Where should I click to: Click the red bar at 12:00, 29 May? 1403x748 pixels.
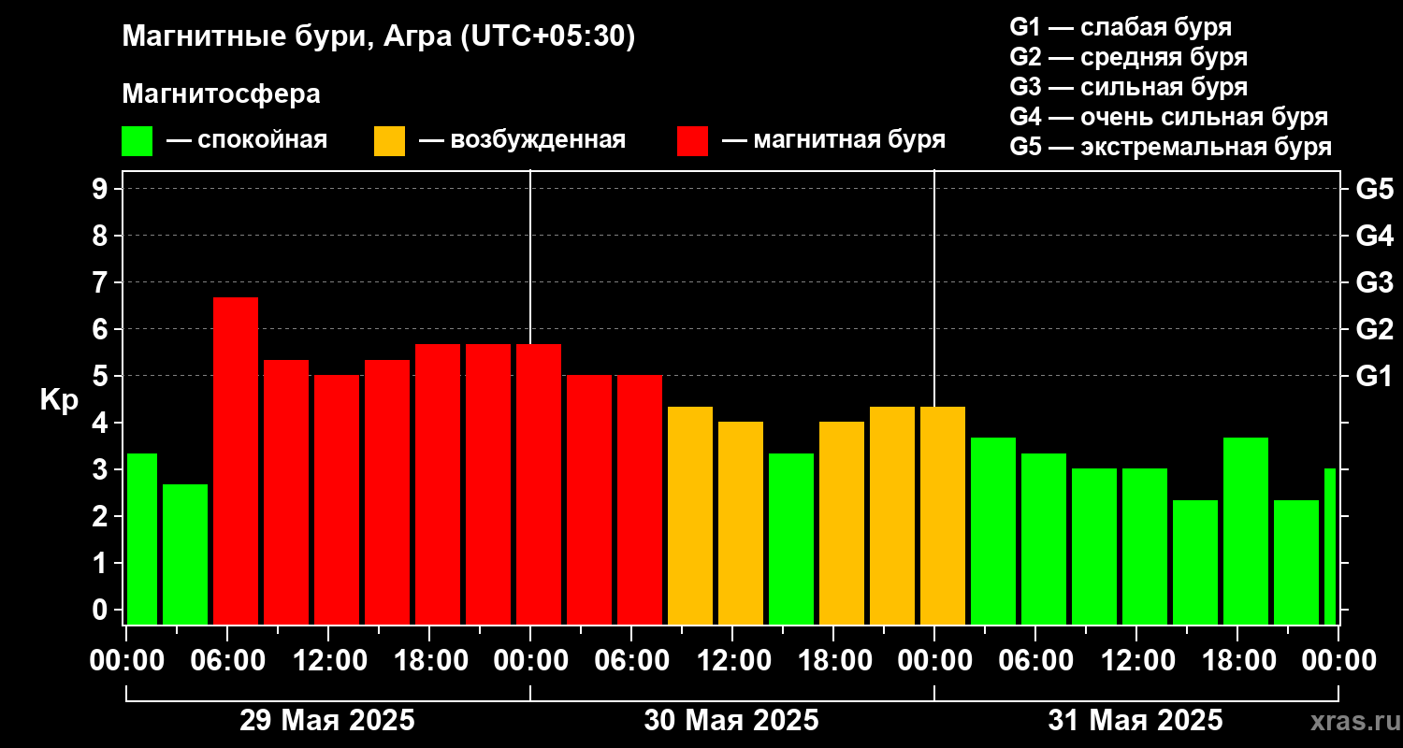(337, 500)
